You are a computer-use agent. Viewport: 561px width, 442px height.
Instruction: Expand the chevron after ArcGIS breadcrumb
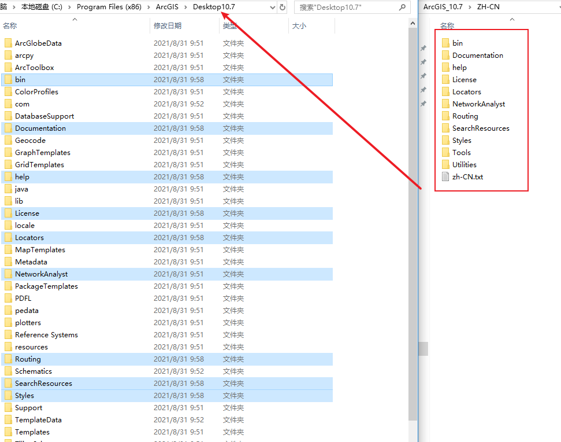coord(185,7)
